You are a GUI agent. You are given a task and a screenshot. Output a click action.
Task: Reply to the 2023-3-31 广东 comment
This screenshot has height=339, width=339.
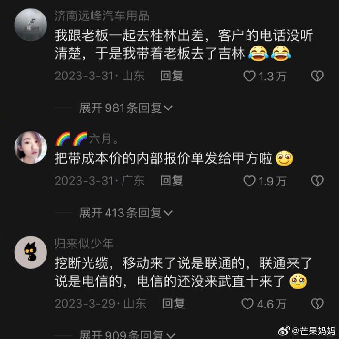click(x=172, y=181)
